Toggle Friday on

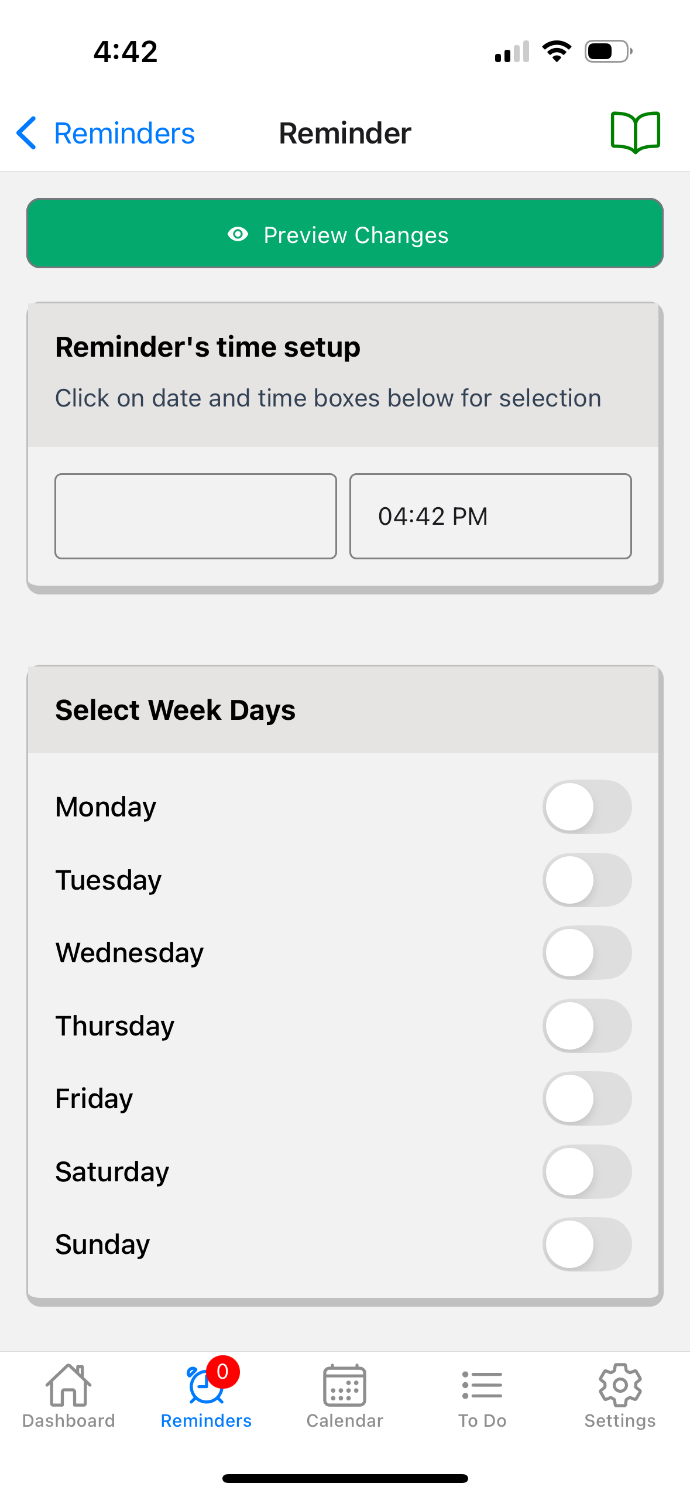coord(587,1098)
